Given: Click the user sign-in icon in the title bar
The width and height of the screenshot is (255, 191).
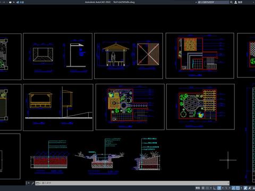Looking at the screenshot, I should pyautogui.click(x=236, y=2).
